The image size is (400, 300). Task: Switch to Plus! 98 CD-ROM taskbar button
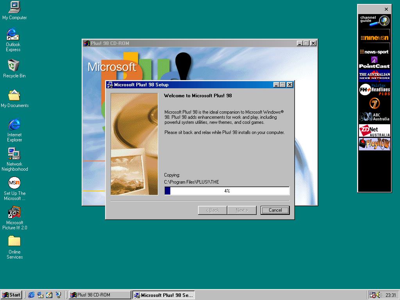click(100, 295)
